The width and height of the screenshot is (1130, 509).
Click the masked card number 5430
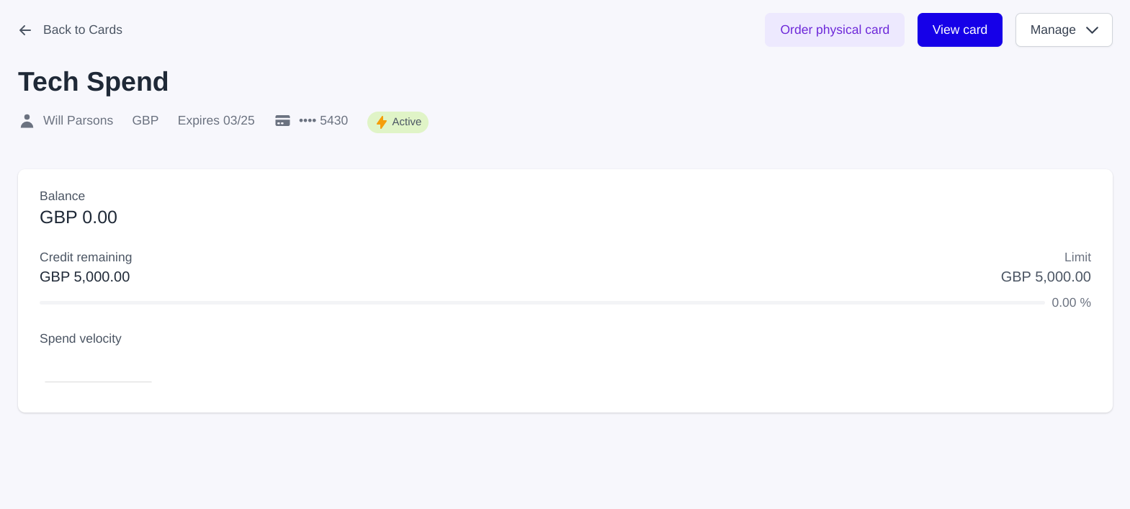[323, 121]
